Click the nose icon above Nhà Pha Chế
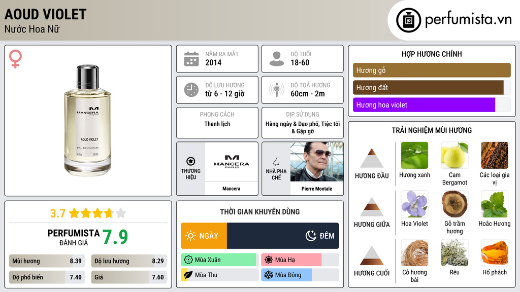Viewport: 520px width, 292px height. [276, 161]
